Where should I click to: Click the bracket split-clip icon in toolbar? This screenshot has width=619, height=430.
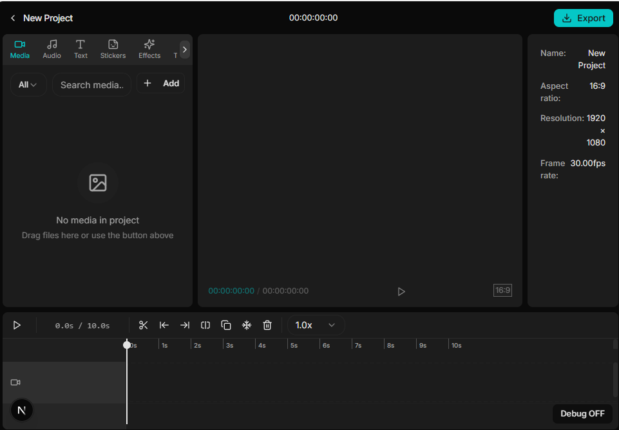205,325
